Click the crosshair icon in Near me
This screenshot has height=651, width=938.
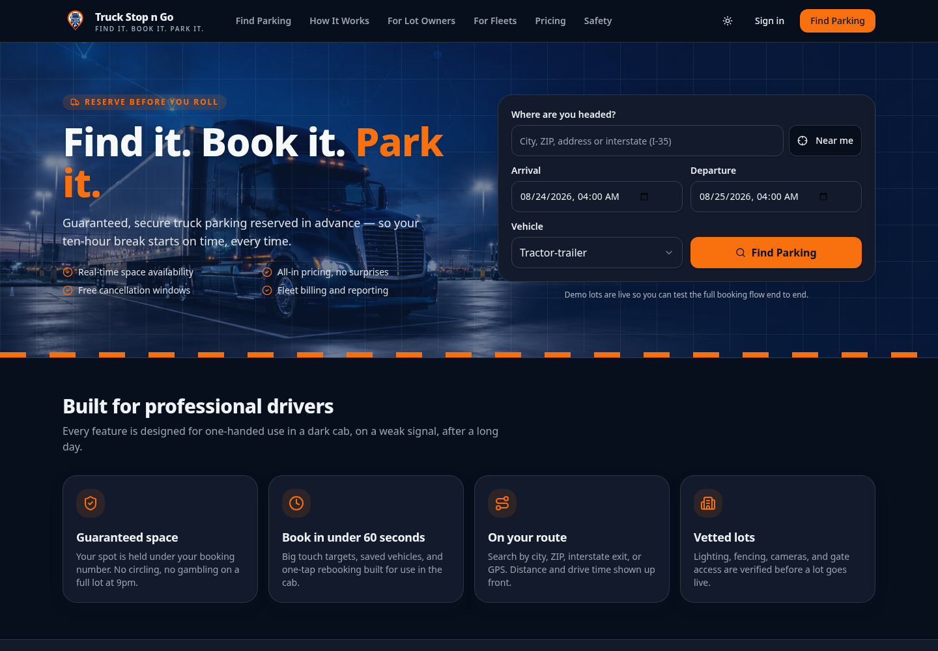point(803,141)
